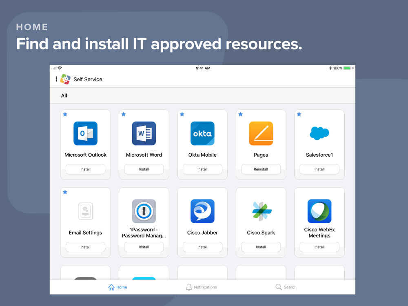Reinstall the Pages app
Image resolution: width=408 pixels, height=306 pixels.
(261, 169)
